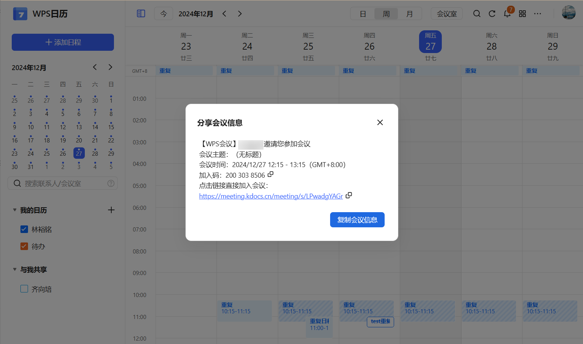Viewport: 583px width, 344px height.
Task: Collapse the 与我共享 section
Action: tap(15, 269)
